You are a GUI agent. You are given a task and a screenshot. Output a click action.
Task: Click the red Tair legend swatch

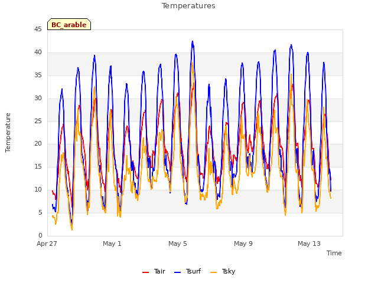click(x=146, y=272)
